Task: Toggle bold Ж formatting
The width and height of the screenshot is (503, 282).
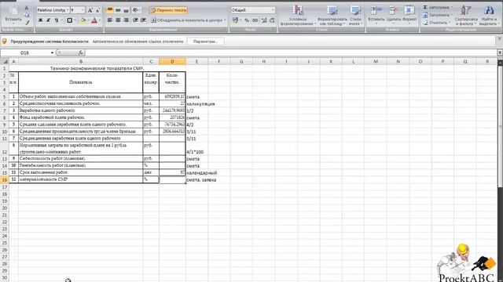Action: (x=40, y=20)
